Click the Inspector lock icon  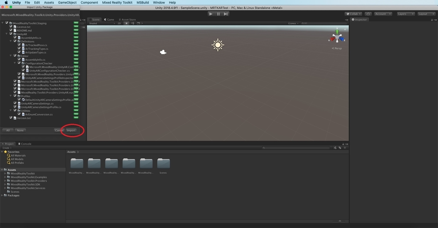coord(431,20)
